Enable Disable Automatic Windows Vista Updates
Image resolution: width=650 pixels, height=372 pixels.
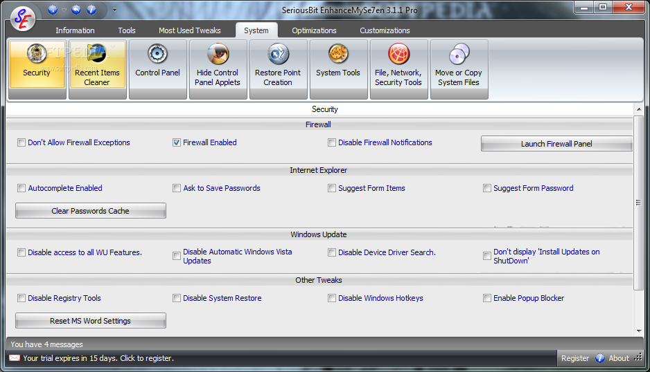pos(177,256)
